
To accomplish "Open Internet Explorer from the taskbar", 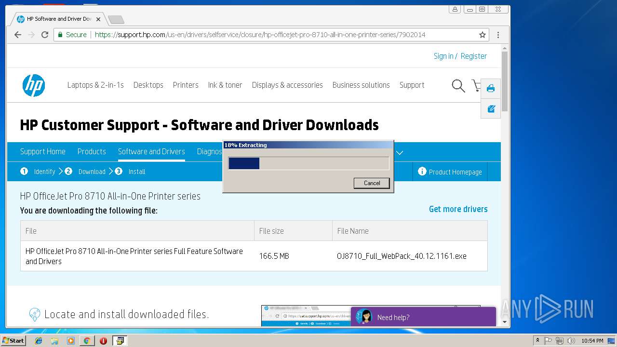I will coord(39,341).
